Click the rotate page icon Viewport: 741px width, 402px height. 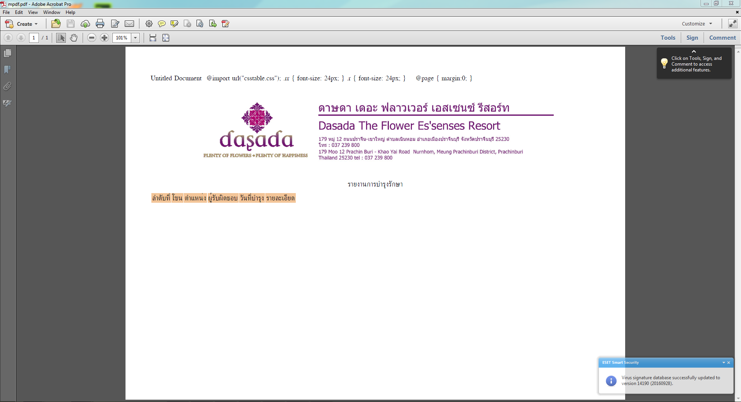pyautogui.click(x=200, y=24)
